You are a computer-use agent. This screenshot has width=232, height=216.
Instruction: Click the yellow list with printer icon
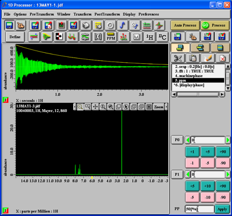(x=98, y=26)
